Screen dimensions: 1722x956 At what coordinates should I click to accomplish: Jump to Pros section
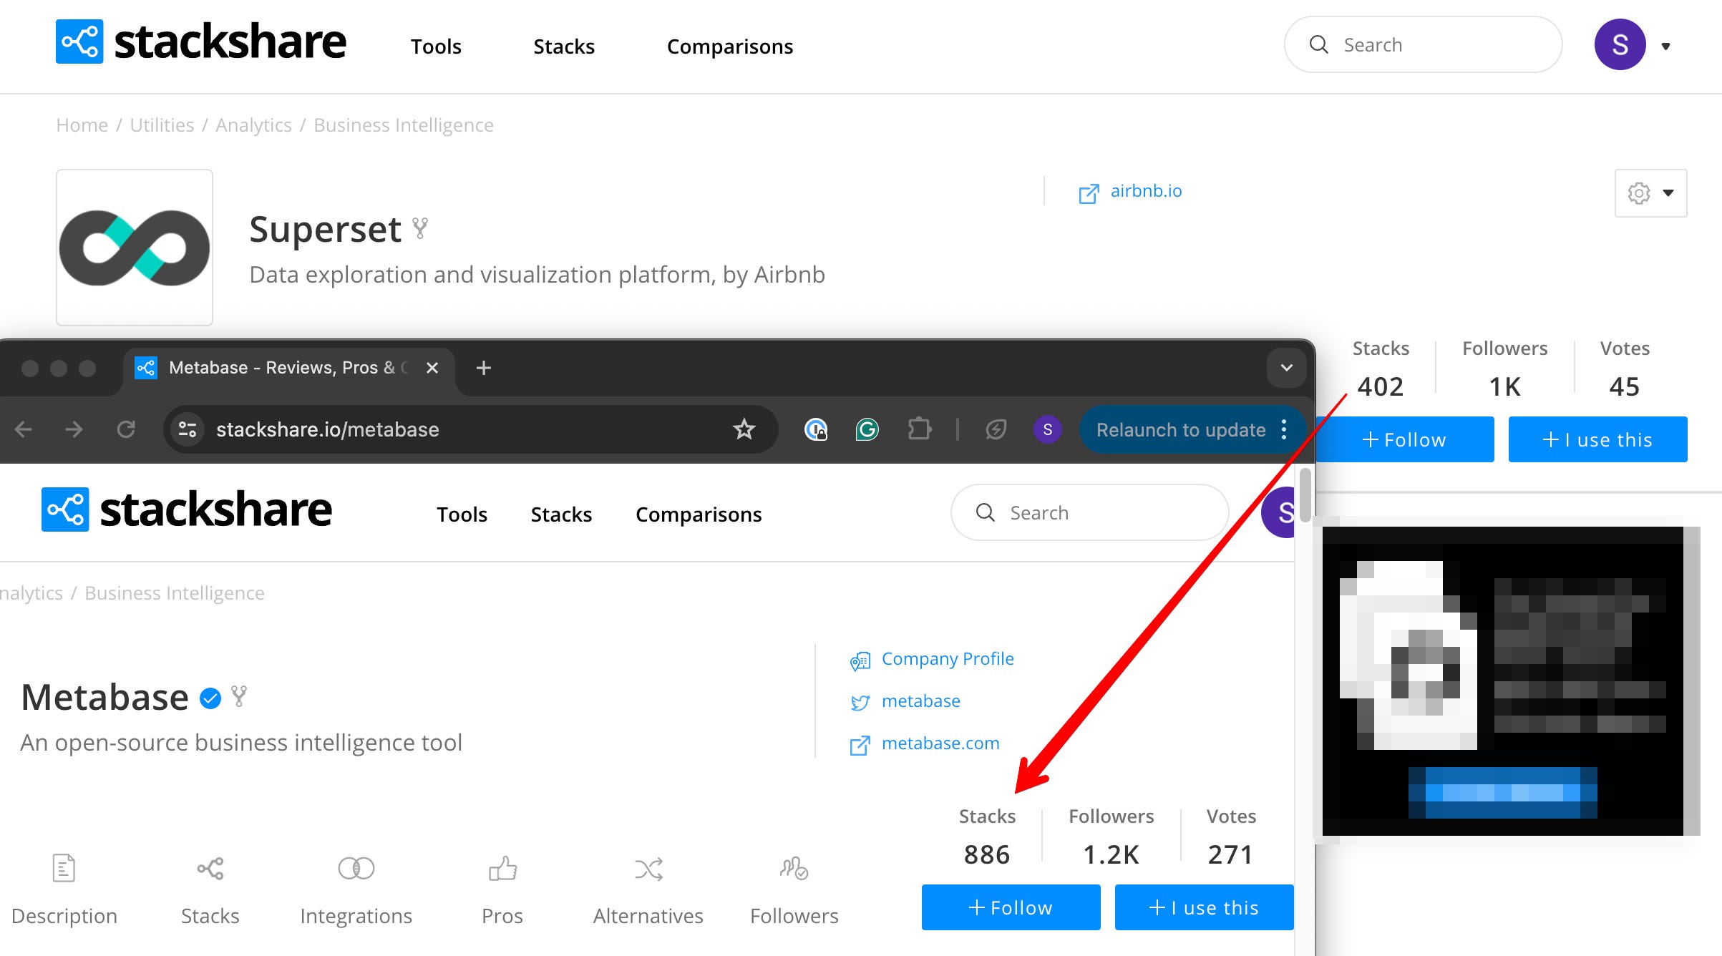point(502,890)
